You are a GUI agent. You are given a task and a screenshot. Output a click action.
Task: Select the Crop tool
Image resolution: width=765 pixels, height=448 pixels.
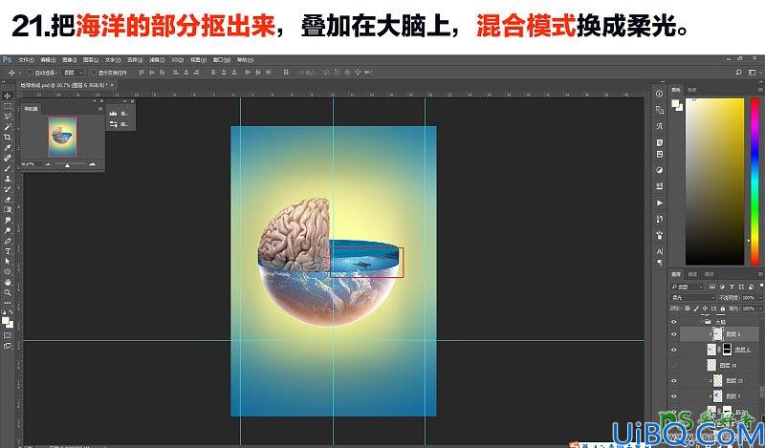8,137
